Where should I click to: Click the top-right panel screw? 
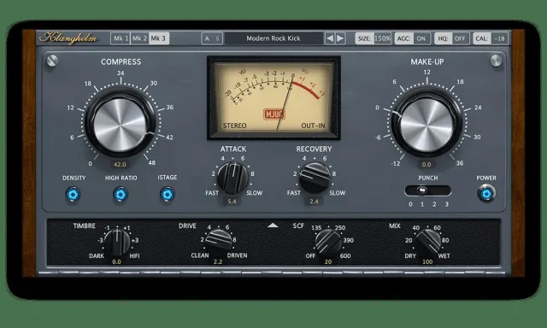pyautogui.click(x=496, y=61)
